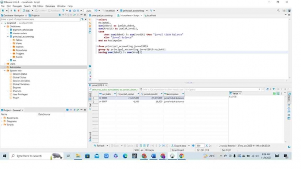Close the Project - General panel tab
The height and width of the screenshot is (169, 301).
[x=22, y=110]
